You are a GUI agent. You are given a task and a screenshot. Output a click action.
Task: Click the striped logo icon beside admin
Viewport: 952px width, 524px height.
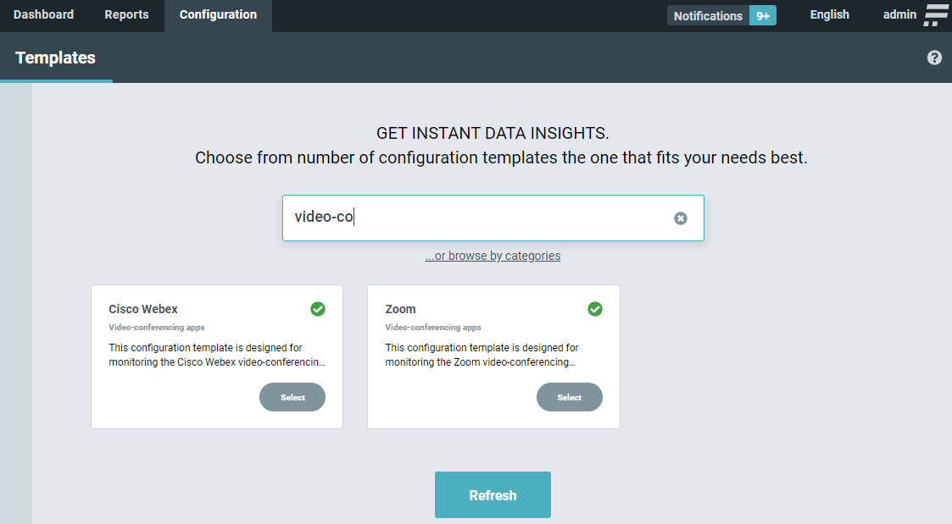(x=936, y=15)
